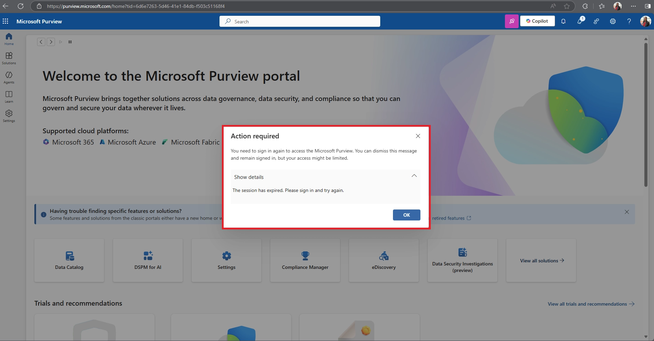Click the Read aloud icon in address bar
Image resolution: width=654 pixels, height=341 pixels.
553,6
